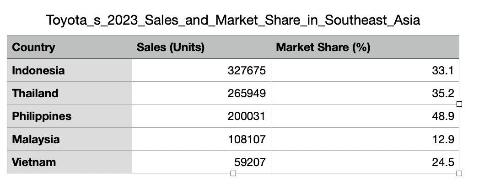The width and height of the screenshot is (495, 188).
Task: Select the Vietnam sales cell 59207
Action: tap(201, 162)
